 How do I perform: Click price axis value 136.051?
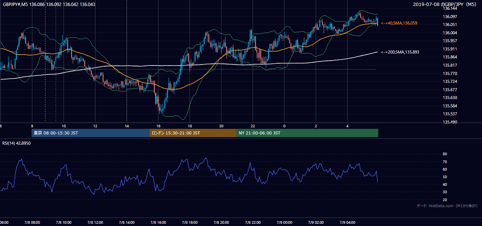pyautogui.click(x=450, y=24)
